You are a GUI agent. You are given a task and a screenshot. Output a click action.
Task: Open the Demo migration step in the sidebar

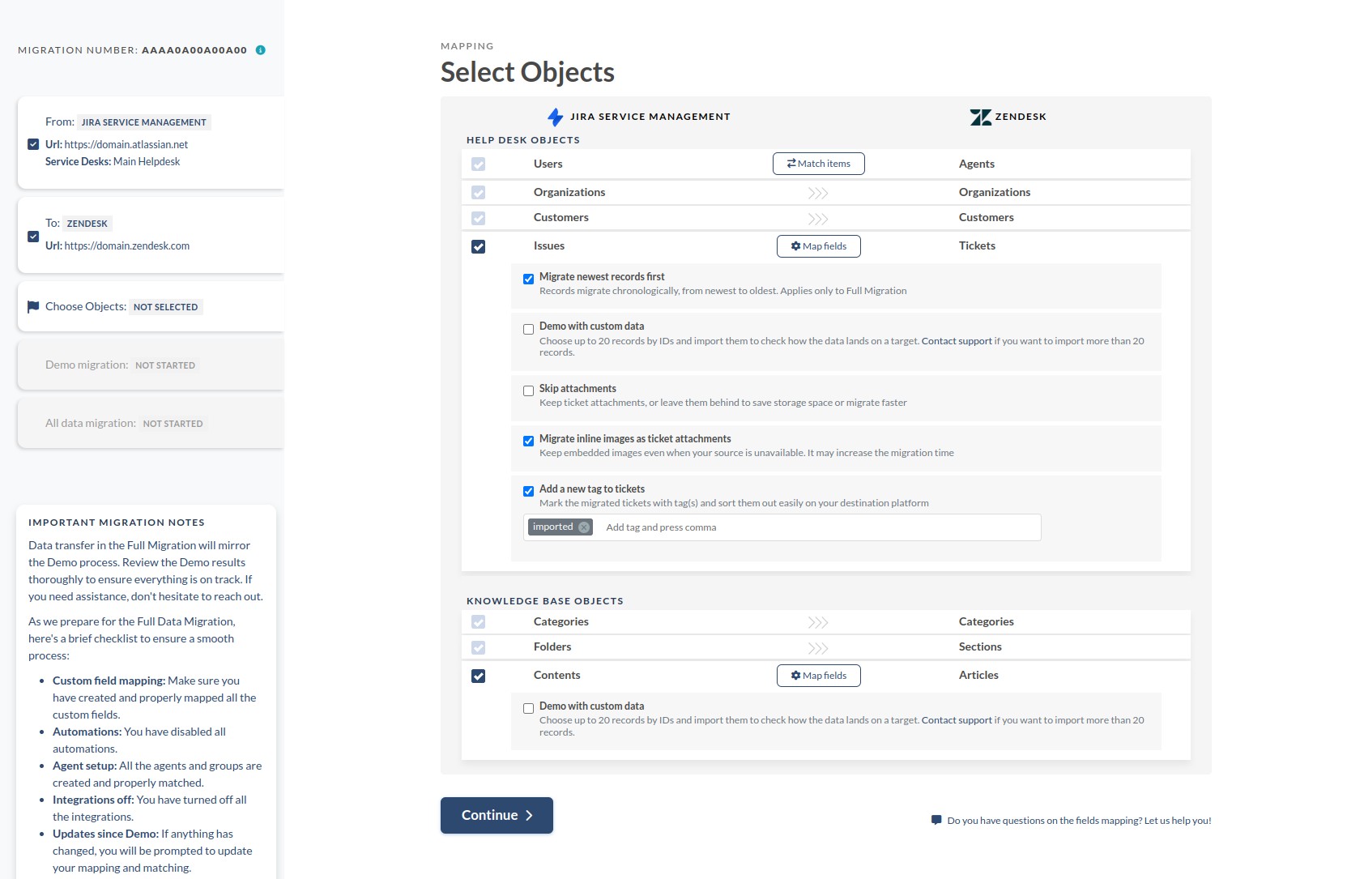click(151, 365)
